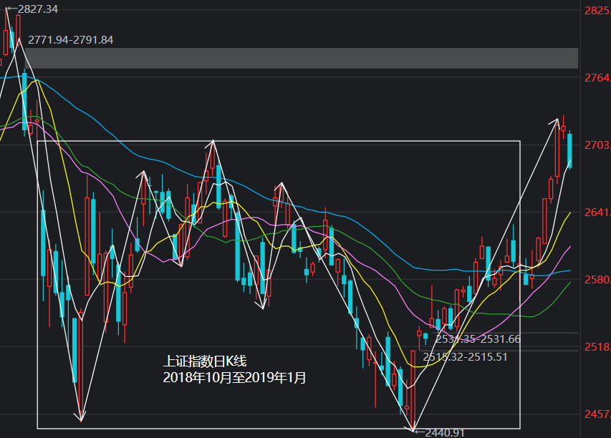The image size is (611, 438).
Task: Click the 2440.91 lowest price label
Action: (x=444, y=432)
